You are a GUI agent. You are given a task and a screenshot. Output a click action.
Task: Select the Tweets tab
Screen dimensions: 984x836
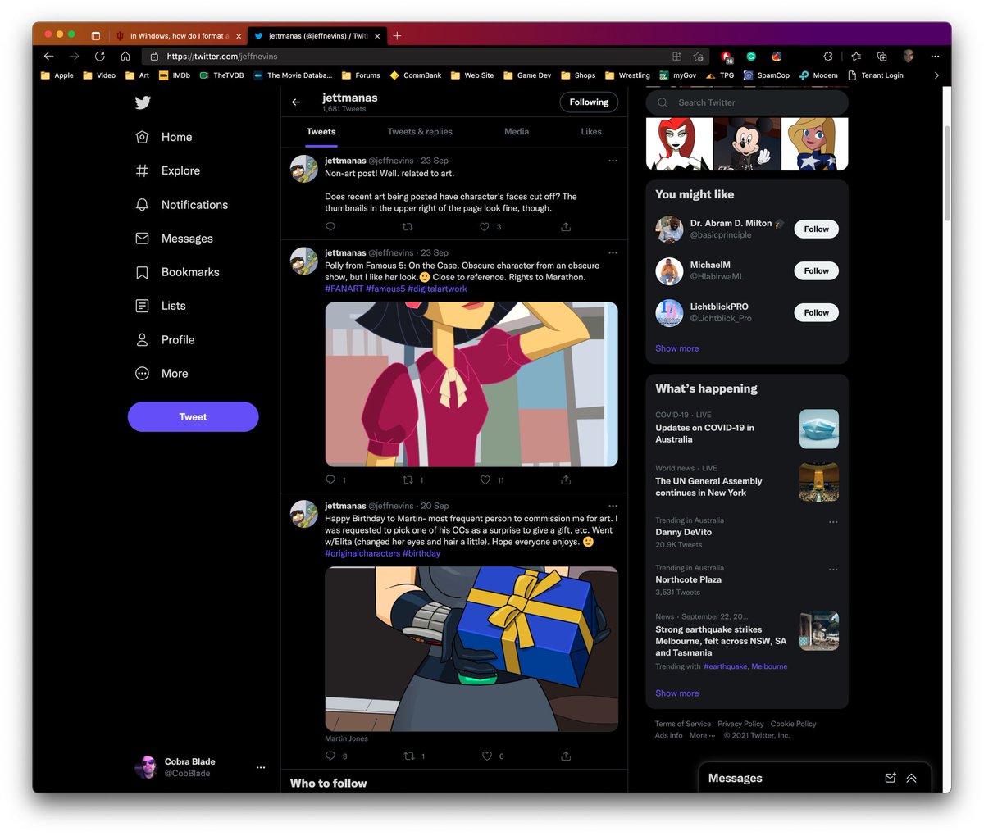pyautogui.click(x=321, y=131)
